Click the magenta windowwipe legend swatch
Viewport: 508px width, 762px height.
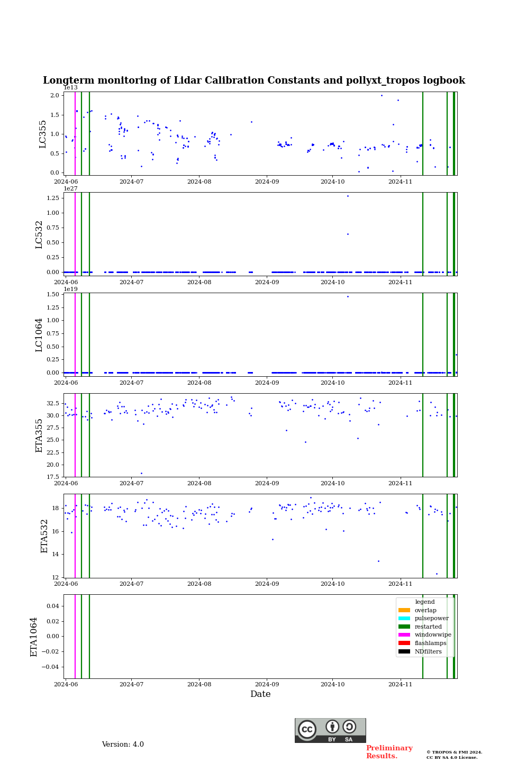404,635
